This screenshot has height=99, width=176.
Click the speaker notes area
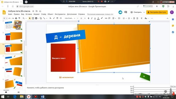pos(78,88)
